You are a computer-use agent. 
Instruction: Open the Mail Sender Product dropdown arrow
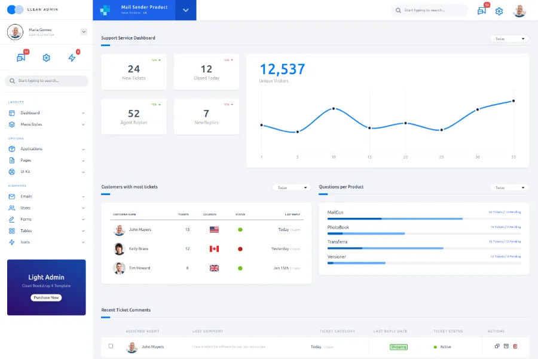185,10
